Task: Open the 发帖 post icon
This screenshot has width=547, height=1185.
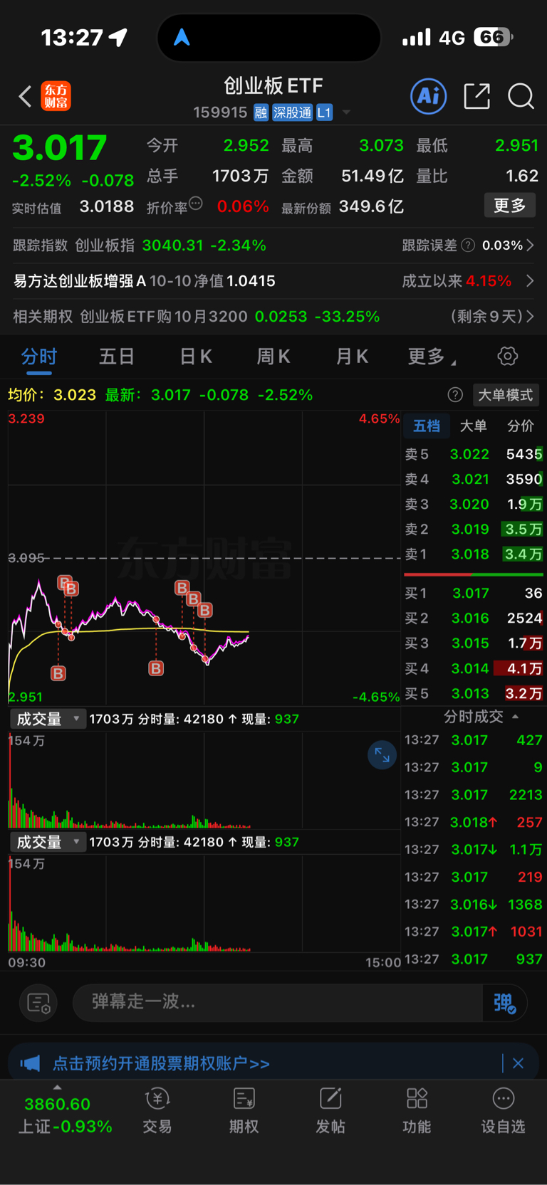Action: click(330, 1100)
